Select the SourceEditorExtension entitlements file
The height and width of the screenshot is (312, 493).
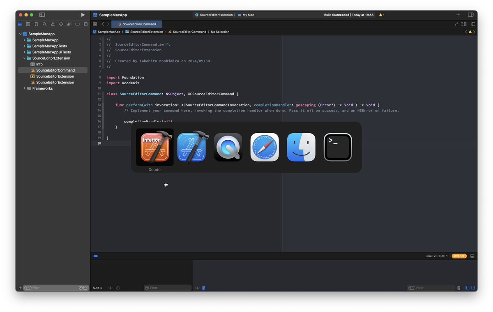[x=53, y=76]
